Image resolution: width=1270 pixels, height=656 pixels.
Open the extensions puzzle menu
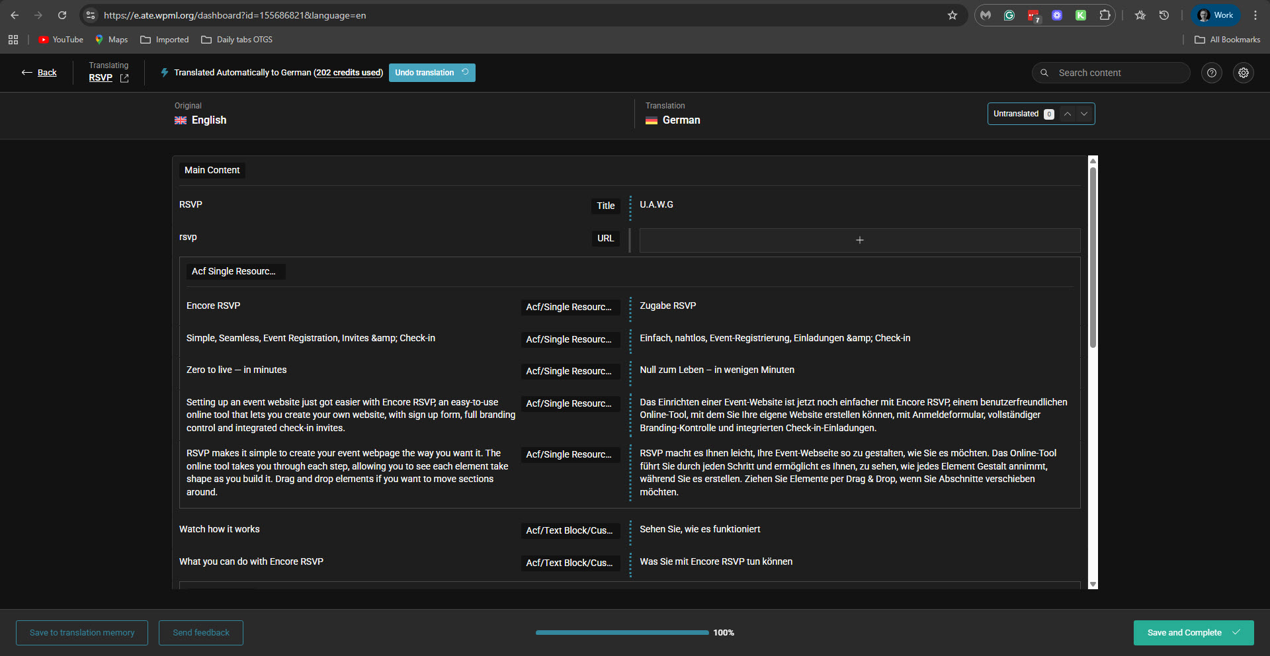1105,15
